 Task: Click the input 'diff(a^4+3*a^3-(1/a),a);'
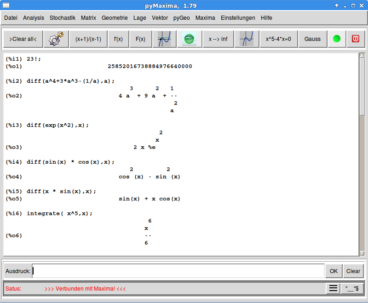coord(71,81)
